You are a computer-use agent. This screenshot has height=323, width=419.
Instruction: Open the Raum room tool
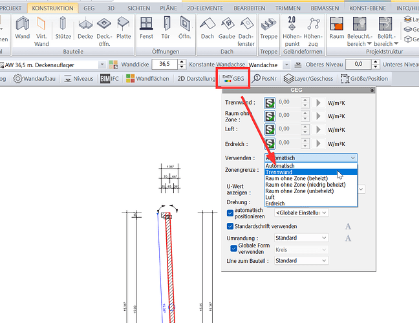(x=336, y=30)
